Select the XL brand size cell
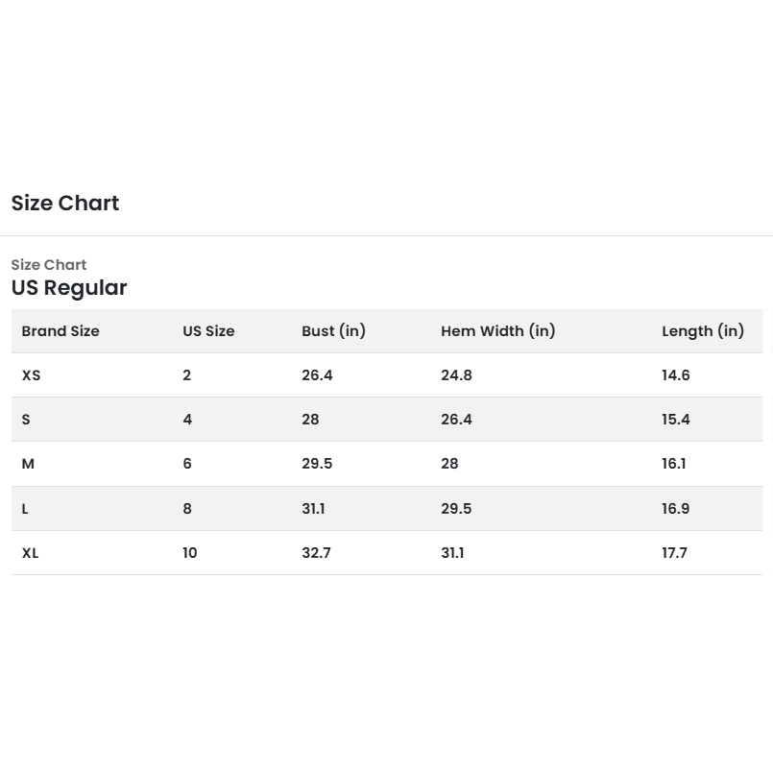The image size is (773, 773). point(31,553)
